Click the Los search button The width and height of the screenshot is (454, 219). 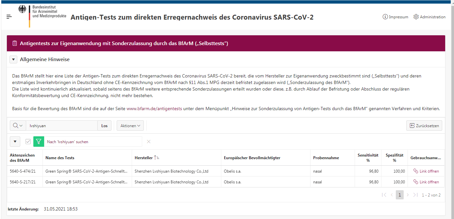pyautogui.click(x=104, y=126)
